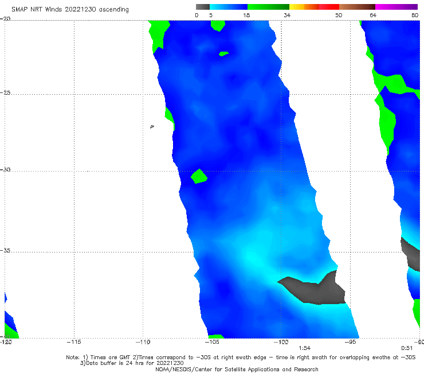Click the title "SMAP NRT Winds 20221230 ascending"
424x373 pixels.
click(70, 10)
